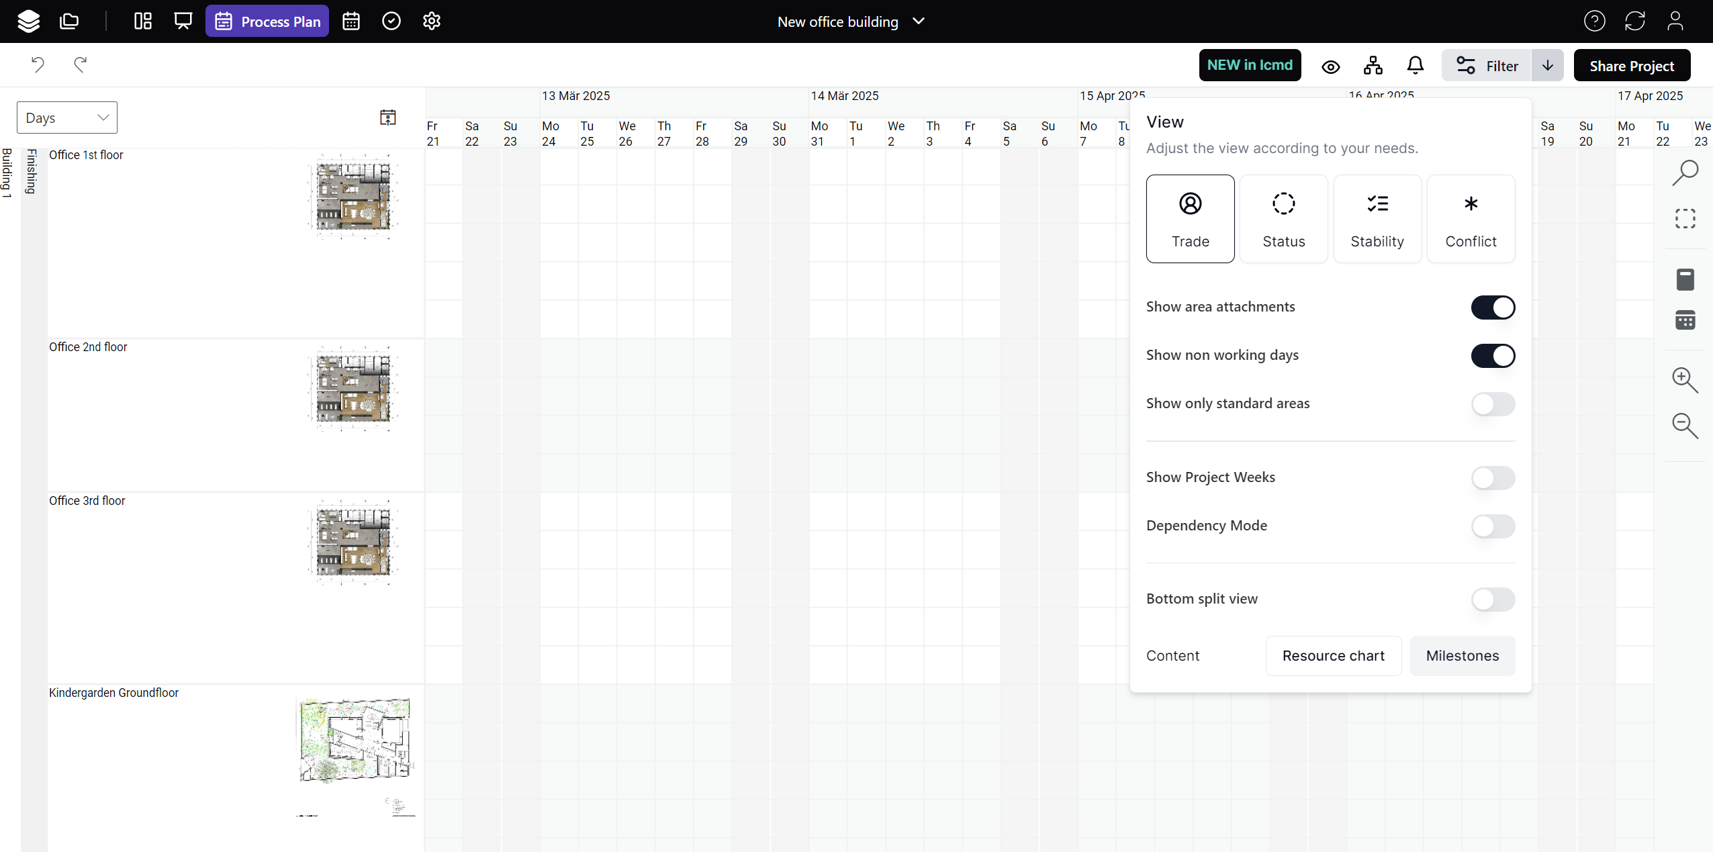1713x852 pixels.
Task: Activate the dashed selection box tool
Action: [x=1685, y=219]
